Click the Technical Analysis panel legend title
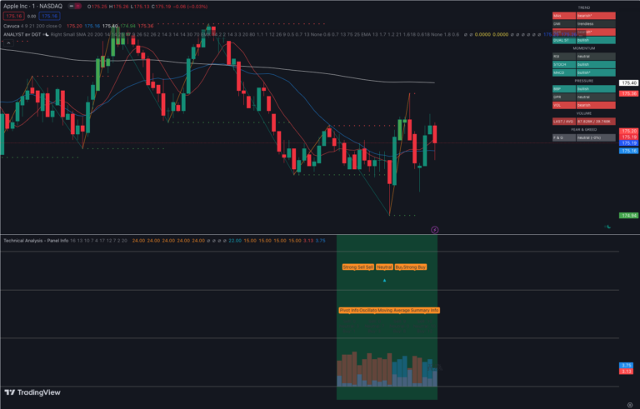This screenshot has width=640, height=409. [36, 240]
